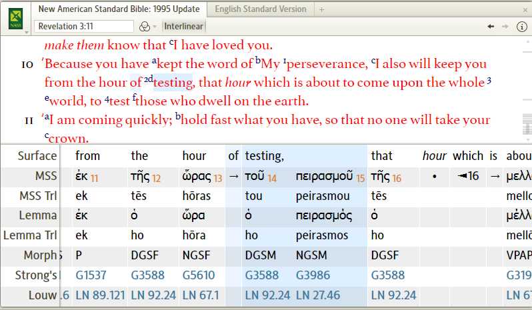The height and width of the screenshot is (310, 532).
Task: Click the Lemma Trl row label
Action: tap(30, 235)
